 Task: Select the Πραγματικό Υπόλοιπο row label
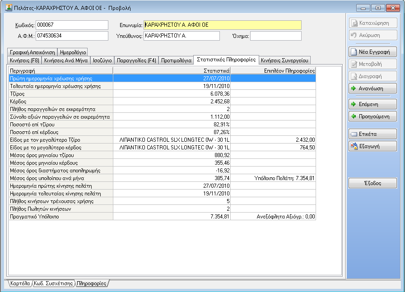(34, 217)
